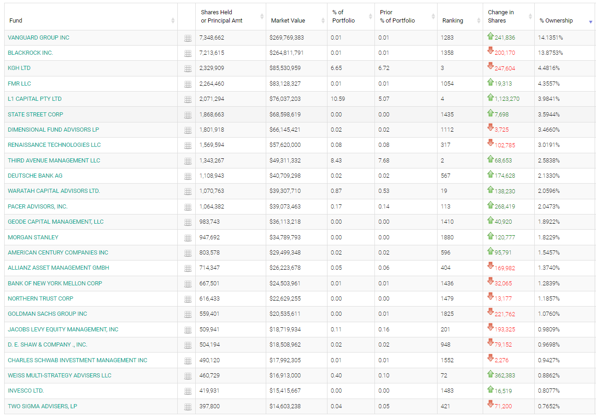Open RENAISSANCE TECHNOLOGIES LLC link
The height and width of the screenshot is (417, 596).
pos(54,145)
